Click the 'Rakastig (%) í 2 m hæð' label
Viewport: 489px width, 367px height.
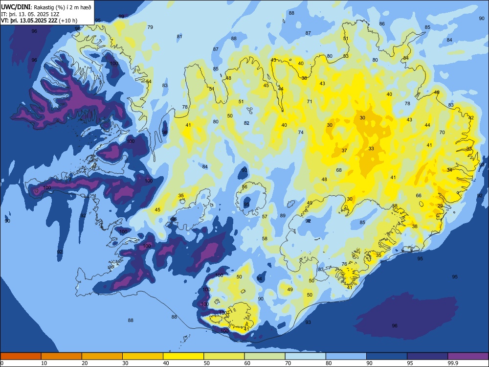[x=63, y=7]
